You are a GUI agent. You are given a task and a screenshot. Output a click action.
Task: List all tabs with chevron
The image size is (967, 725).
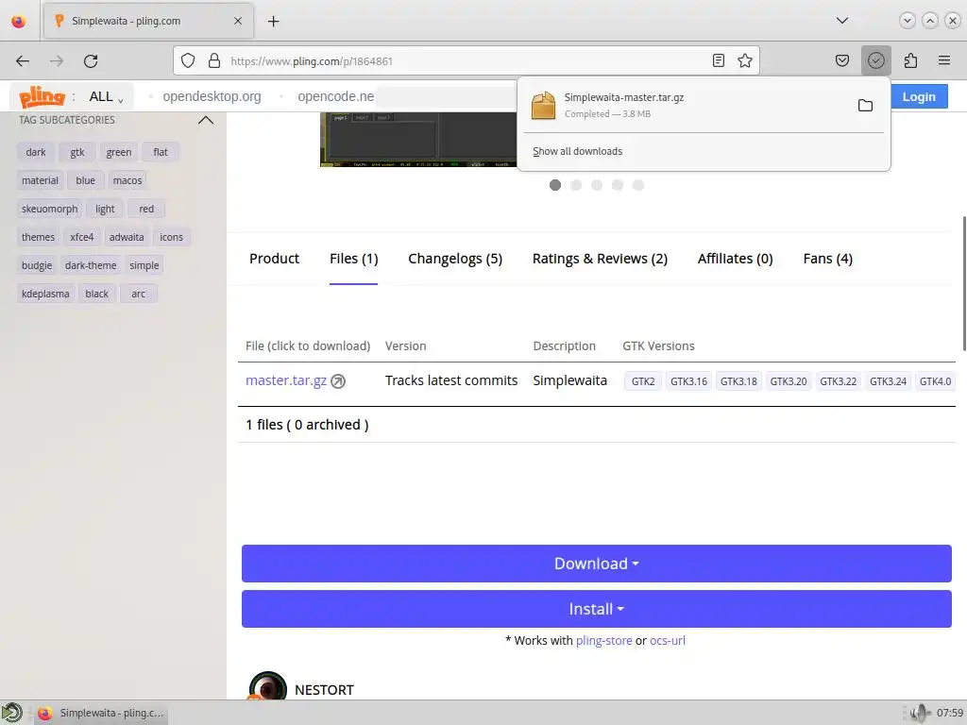[841, 21]
